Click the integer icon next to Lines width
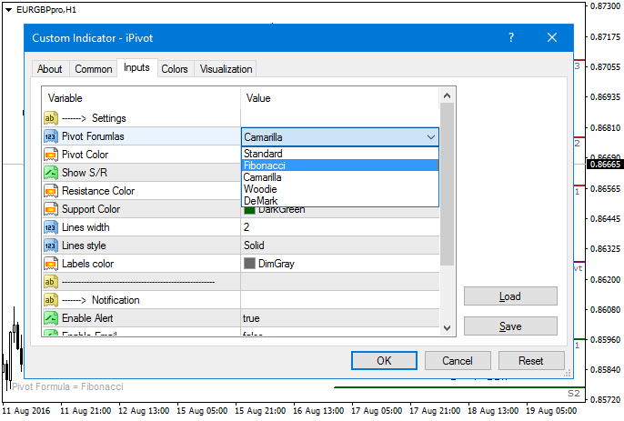The height and width of the screenshot is (421, 624). [x=51, y=227]
